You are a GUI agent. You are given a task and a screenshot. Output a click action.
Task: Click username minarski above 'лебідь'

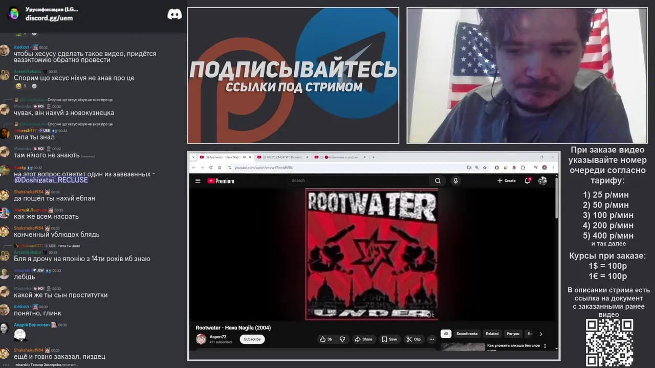tap(22, 270)
